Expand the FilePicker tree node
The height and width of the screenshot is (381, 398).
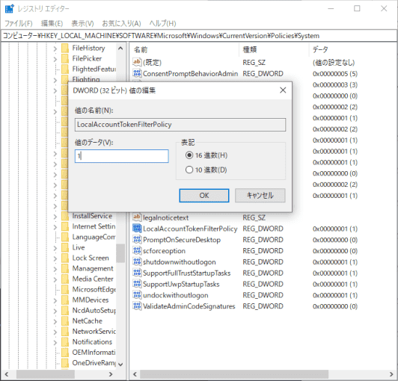55,59
